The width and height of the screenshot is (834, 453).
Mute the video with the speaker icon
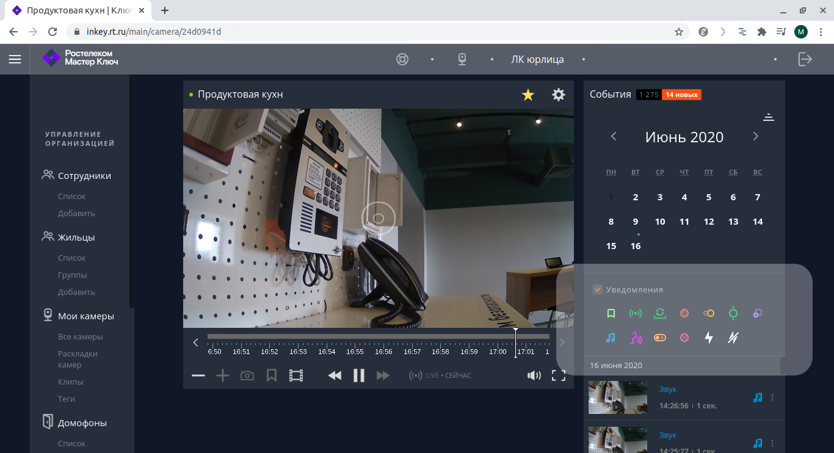(534, 375)
